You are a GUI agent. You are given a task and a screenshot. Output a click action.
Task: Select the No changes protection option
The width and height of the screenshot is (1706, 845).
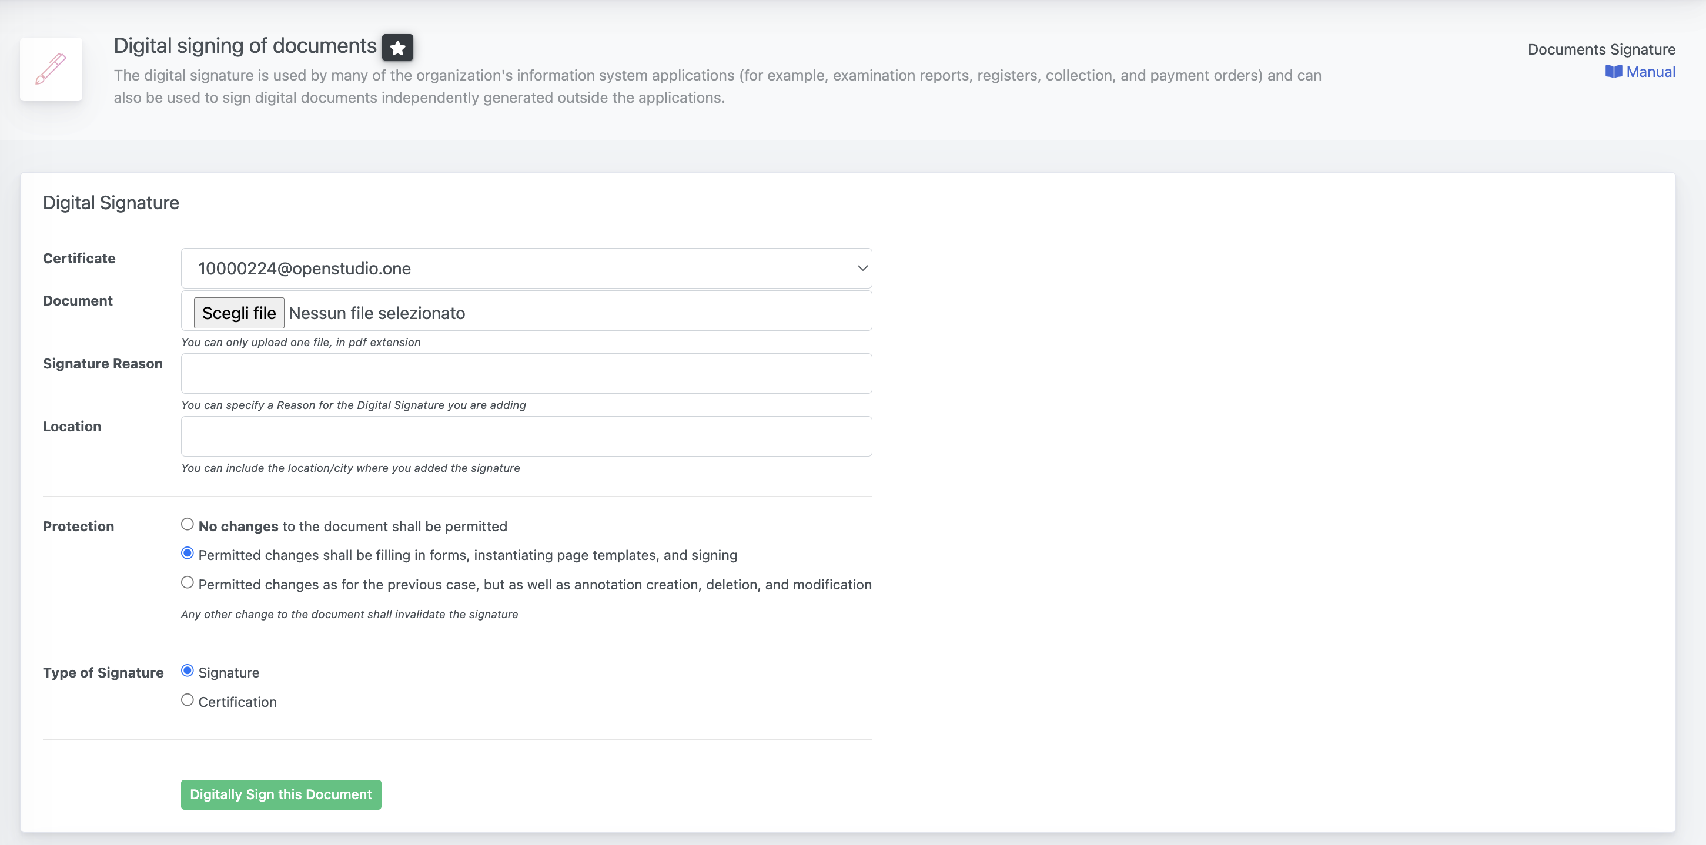188,525
